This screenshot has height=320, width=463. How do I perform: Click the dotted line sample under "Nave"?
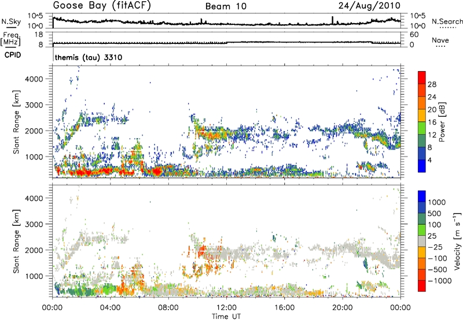[441, 46]
